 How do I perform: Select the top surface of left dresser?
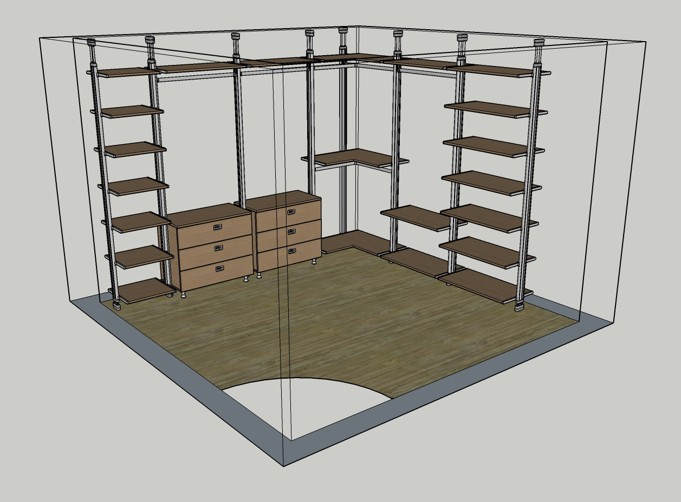coord(209,214)
